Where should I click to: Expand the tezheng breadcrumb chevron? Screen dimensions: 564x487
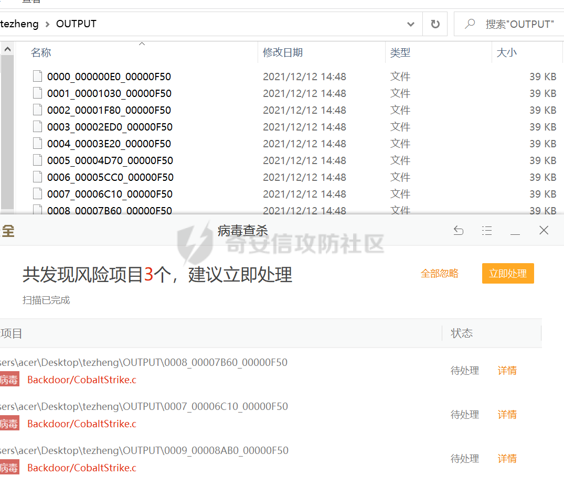(x=47, y=24)
